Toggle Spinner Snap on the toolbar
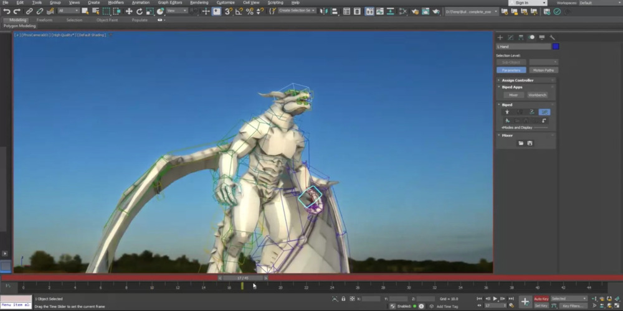623x311 pixels. [260, 11]
